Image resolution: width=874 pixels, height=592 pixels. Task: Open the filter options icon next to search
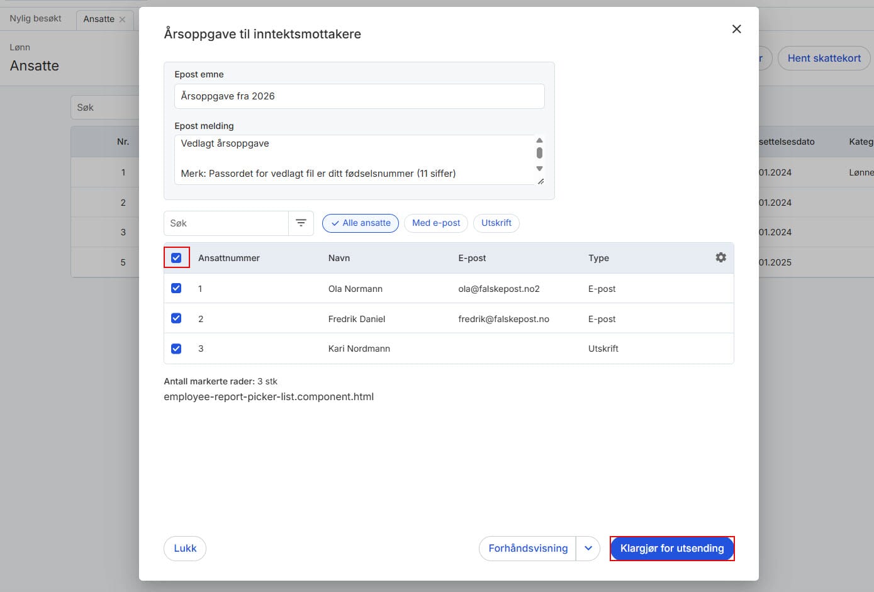pos(301,223)
